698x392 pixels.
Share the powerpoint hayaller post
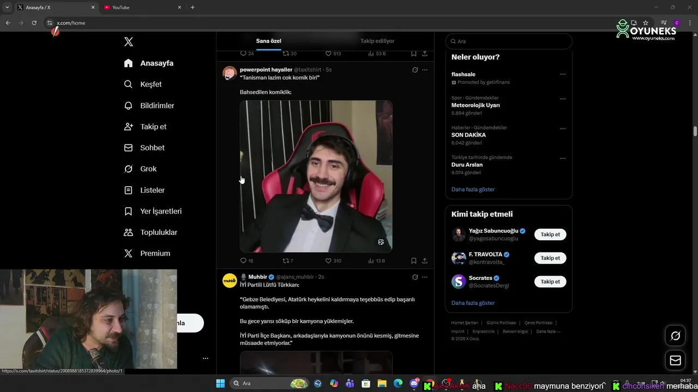425,261
